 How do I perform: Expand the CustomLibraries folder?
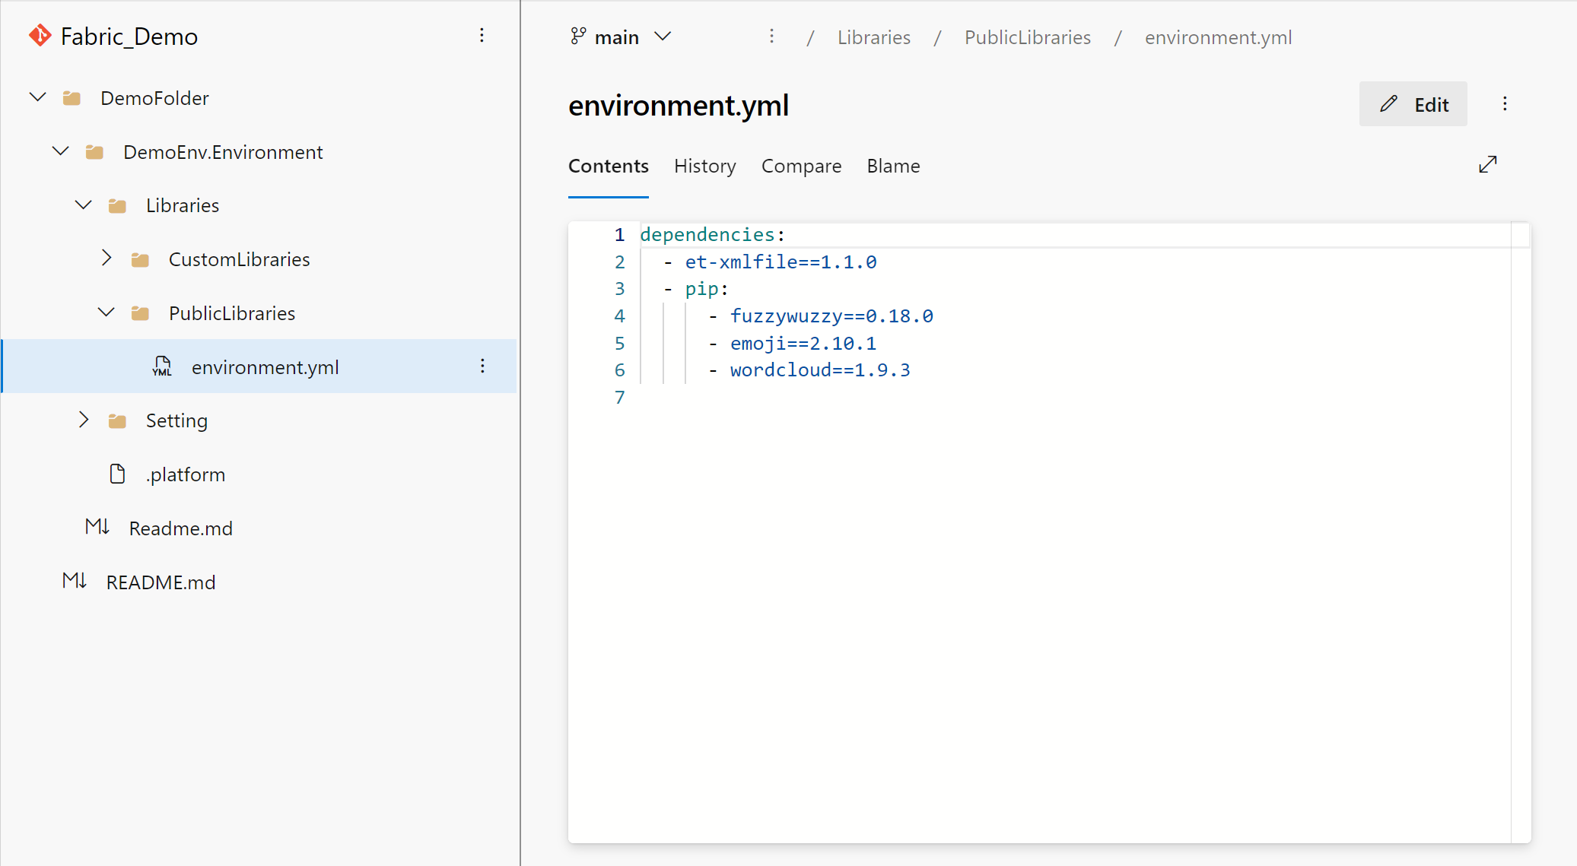104,259
